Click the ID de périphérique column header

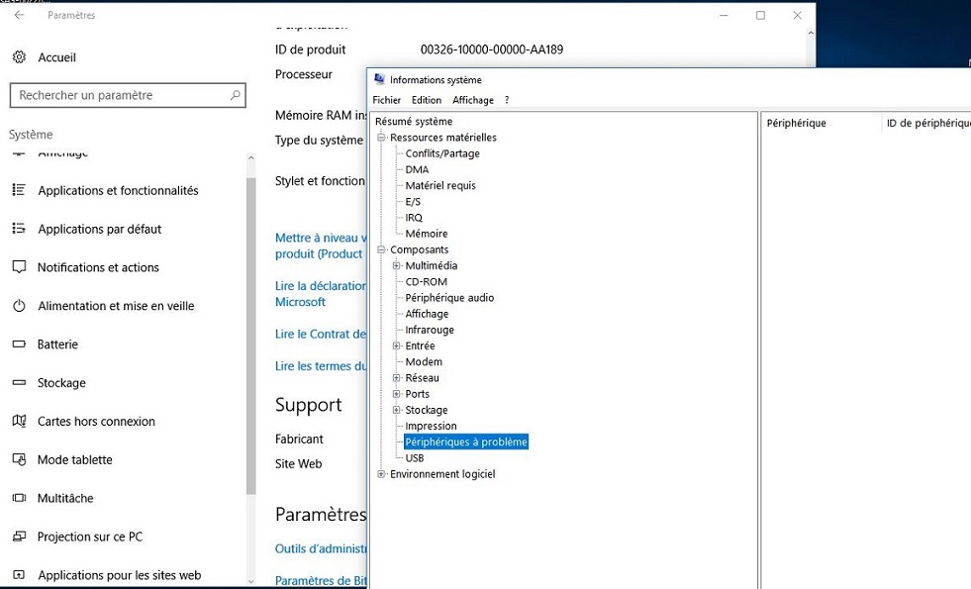926,123
